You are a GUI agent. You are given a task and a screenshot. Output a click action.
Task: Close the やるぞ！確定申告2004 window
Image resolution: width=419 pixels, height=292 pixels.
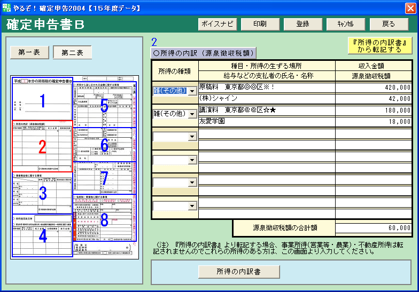[410, 8]
